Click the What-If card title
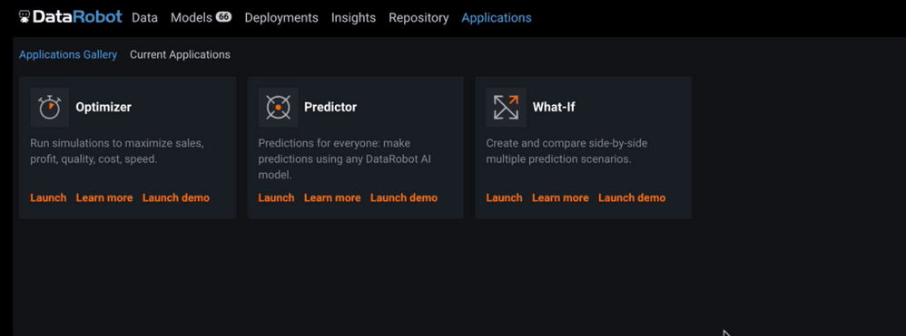 click(554, 107)
